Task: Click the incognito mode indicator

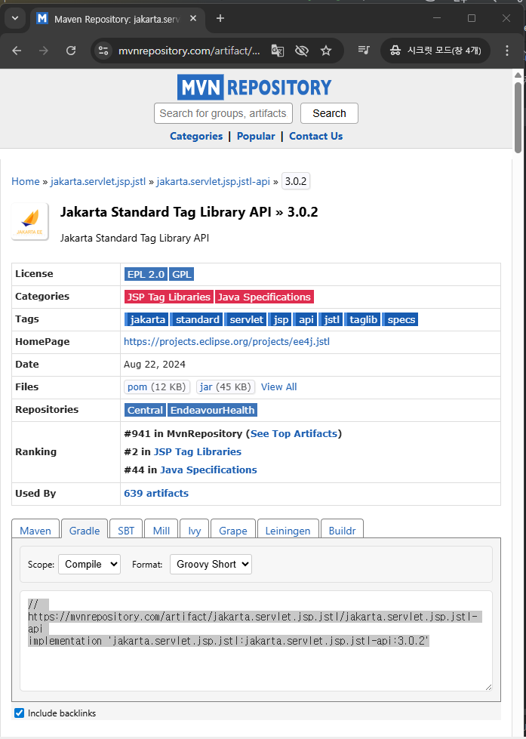Action: pos(435,51)
